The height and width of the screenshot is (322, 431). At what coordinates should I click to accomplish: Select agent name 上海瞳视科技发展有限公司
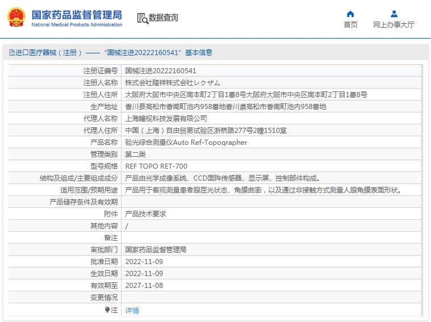pyautogui.click(x=166, y=119)
